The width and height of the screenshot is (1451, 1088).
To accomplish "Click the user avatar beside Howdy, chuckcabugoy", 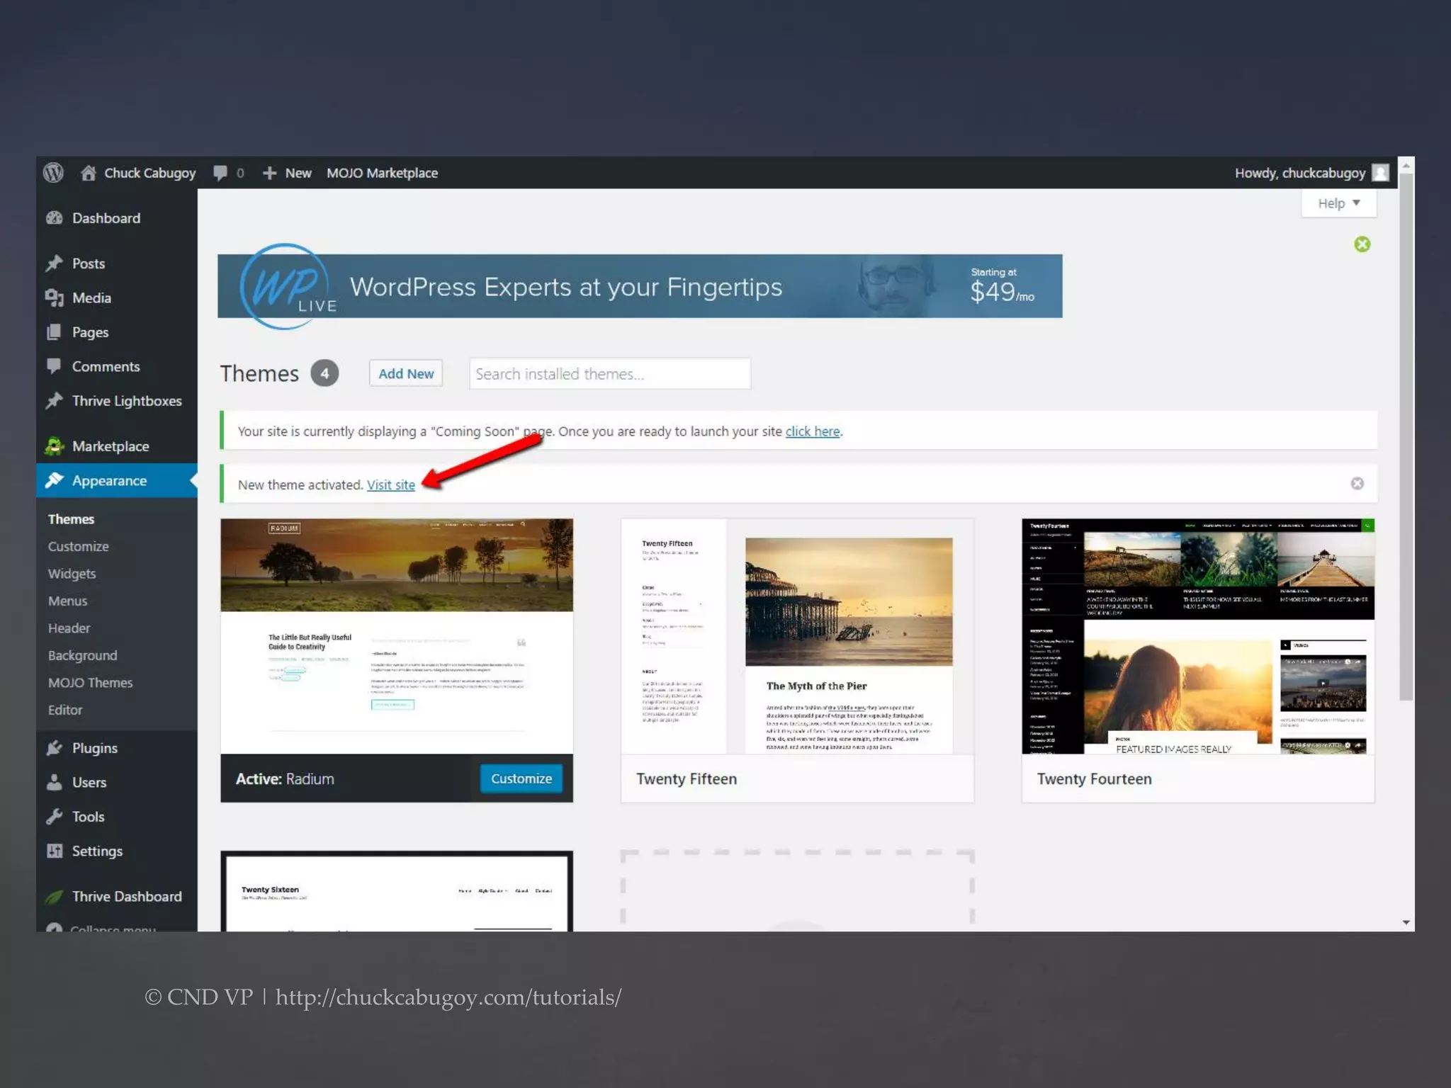I will 1380,173.
